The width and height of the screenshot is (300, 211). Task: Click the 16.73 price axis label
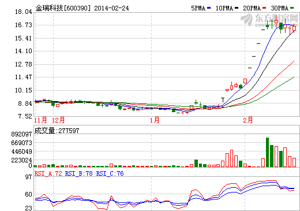pyautogui.click(x=24, y=25)
